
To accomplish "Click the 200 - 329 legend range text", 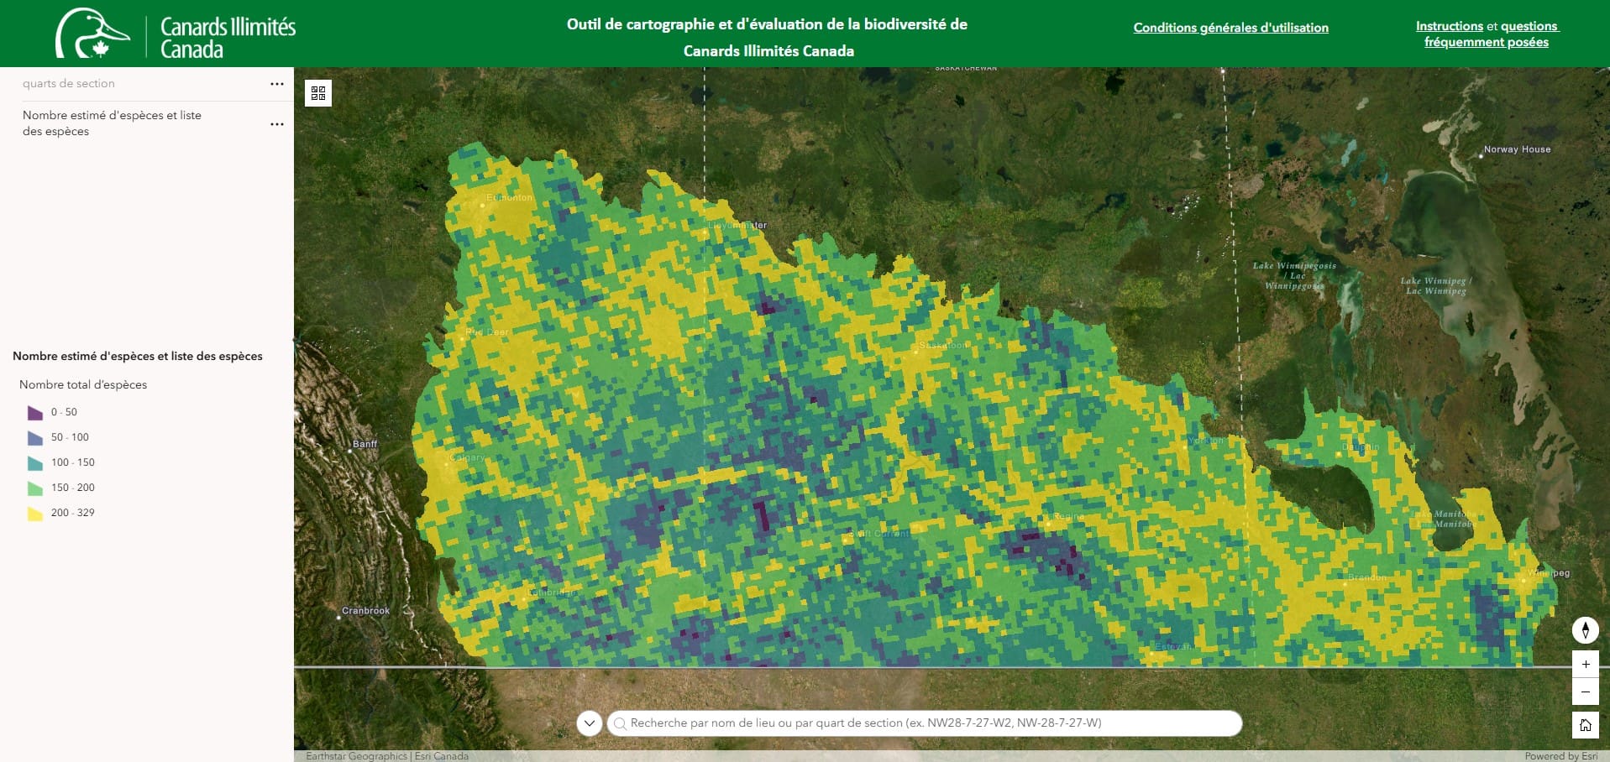I will tap(73, 513).
